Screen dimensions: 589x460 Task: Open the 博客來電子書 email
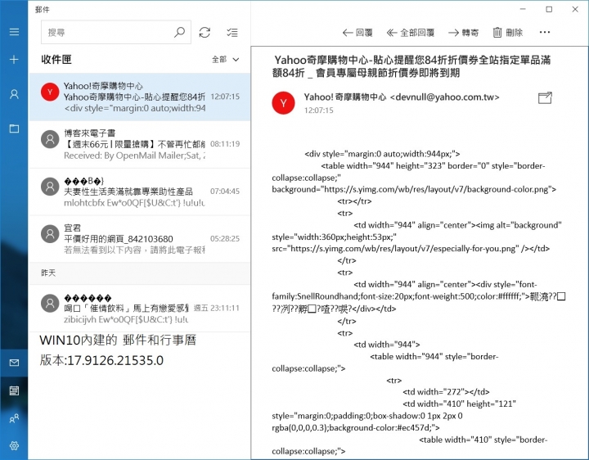pos(140,144)
